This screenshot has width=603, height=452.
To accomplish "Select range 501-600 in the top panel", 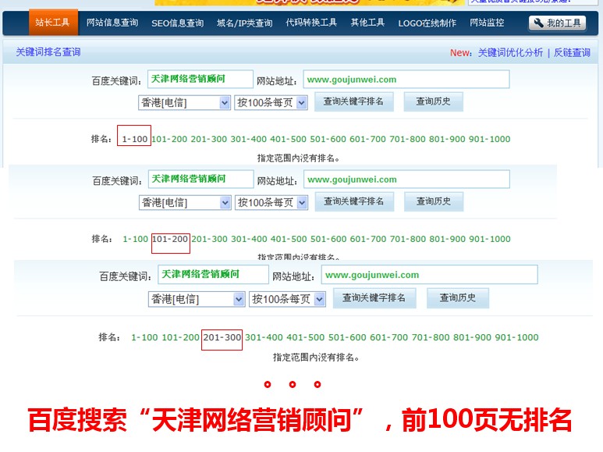I will coord(328,139).
